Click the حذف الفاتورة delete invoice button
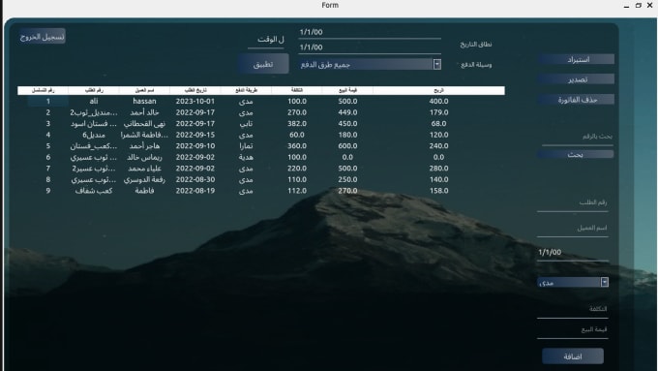The image size is (658, 371). (x=576, y=100)
